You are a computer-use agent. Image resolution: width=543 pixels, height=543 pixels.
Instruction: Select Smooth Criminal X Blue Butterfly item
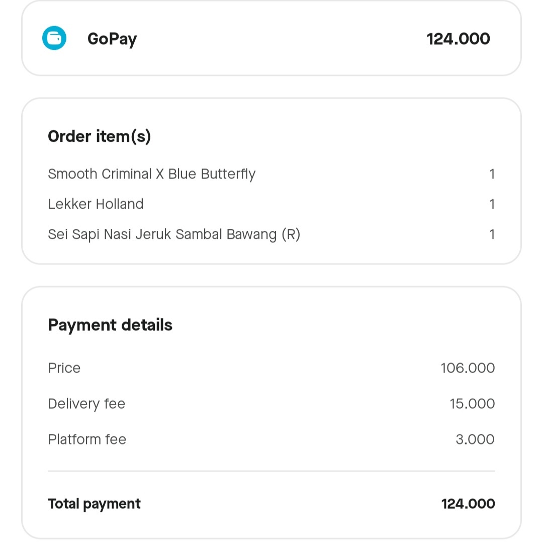[152, 174]
